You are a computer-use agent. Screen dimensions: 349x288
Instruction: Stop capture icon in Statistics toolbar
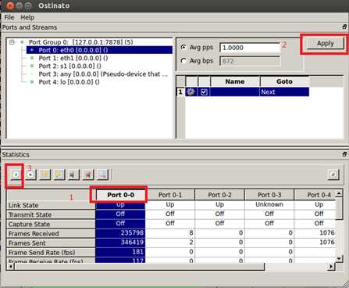88,175
